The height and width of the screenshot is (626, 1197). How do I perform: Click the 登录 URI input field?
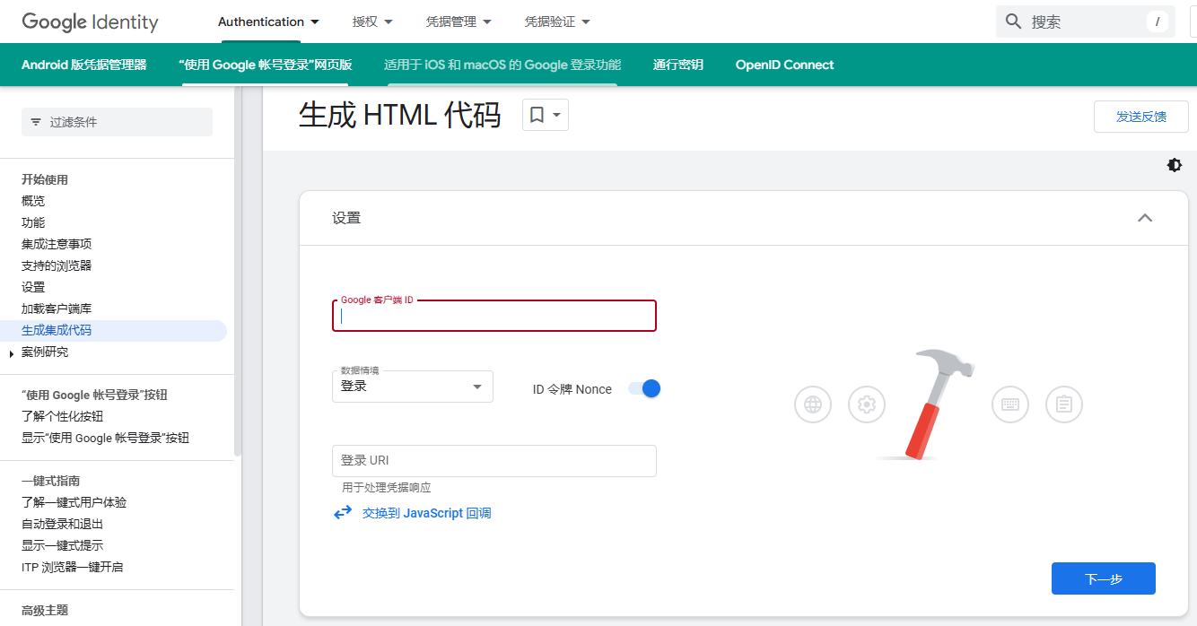(494, 460)
